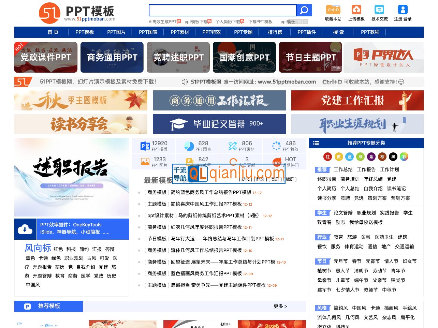Click the 上传模板 upload icon
This screenshot has height=328, width=438.
click(357, 10)
